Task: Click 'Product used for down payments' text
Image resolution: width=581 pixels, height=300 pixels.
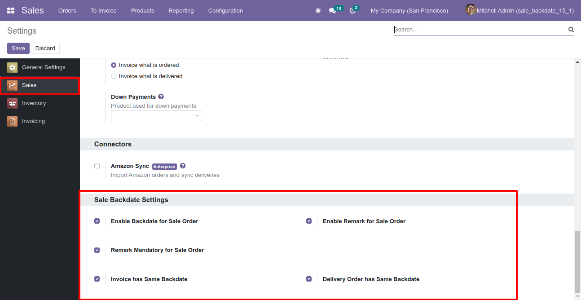Action: (x=154, y=106)
